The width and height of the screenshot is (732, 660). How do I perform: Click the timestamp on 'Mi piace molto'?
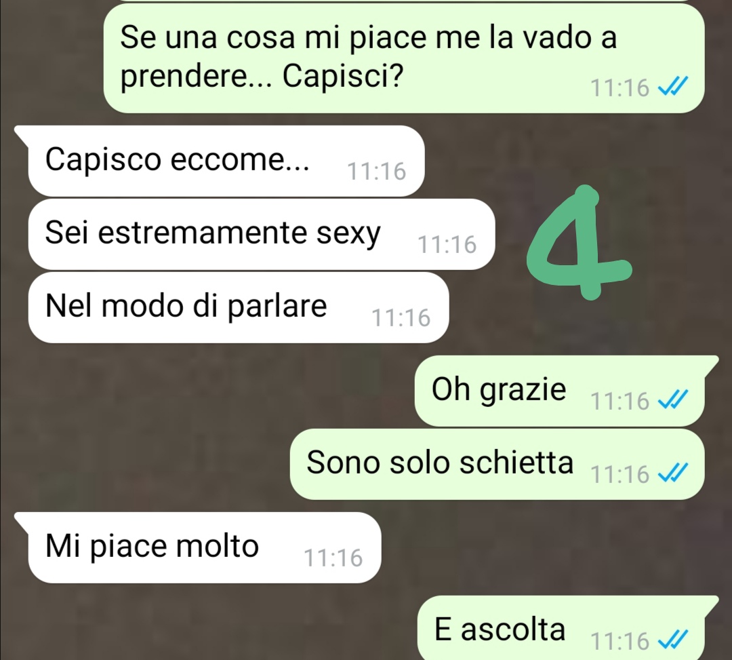tap(333, 558)
